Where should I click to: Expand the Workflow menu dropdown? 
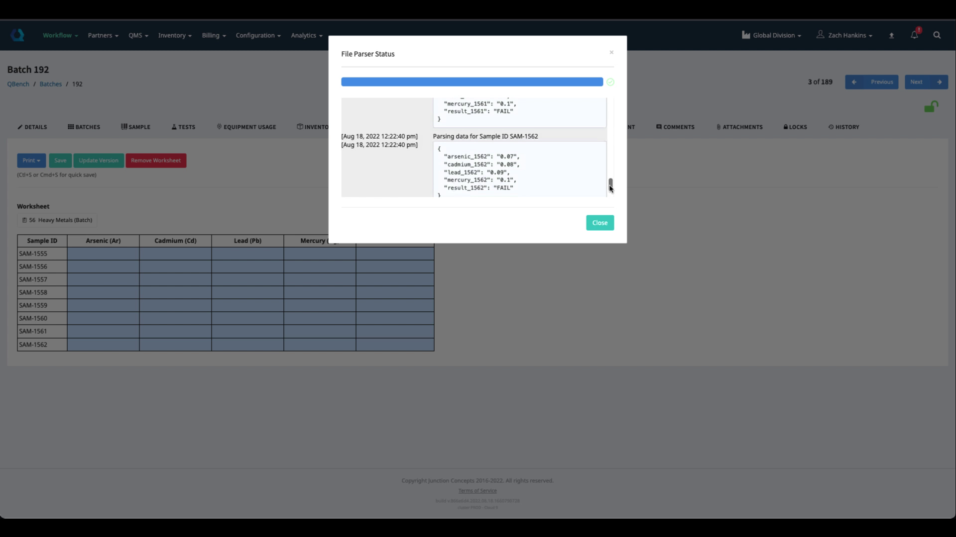[60, 35]
